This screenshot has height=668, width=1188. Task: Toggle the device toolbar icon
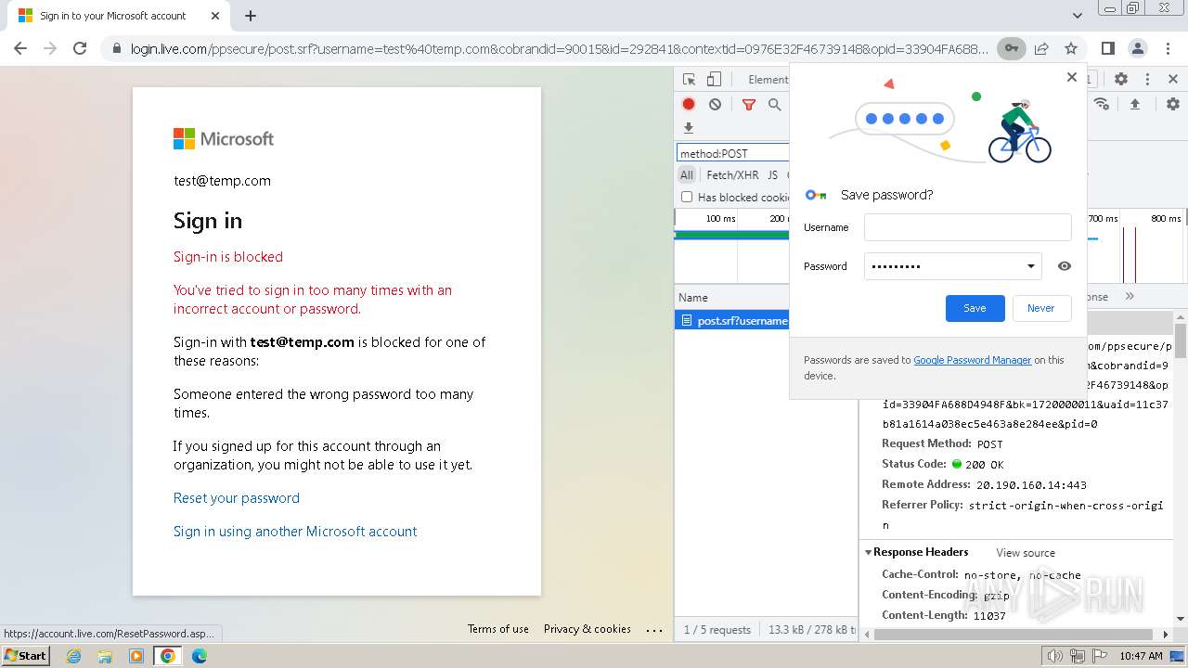(714, 80)
